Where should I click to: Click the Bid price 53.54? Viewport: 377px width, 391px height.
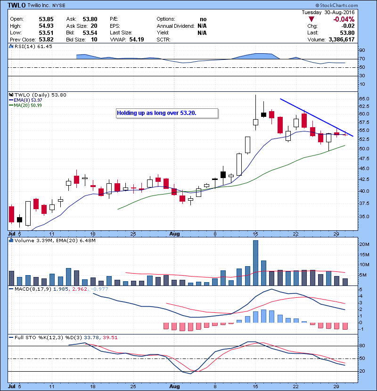tap(90, 33)
